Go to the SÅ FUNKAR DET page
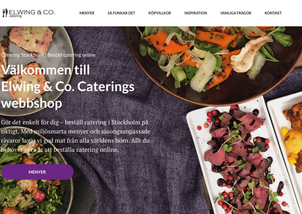This screenshot has width=302, height=214. coord(121,13)
